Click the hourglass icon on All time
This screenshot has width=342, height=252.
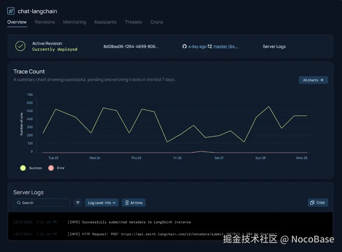(x=126, y=202)
